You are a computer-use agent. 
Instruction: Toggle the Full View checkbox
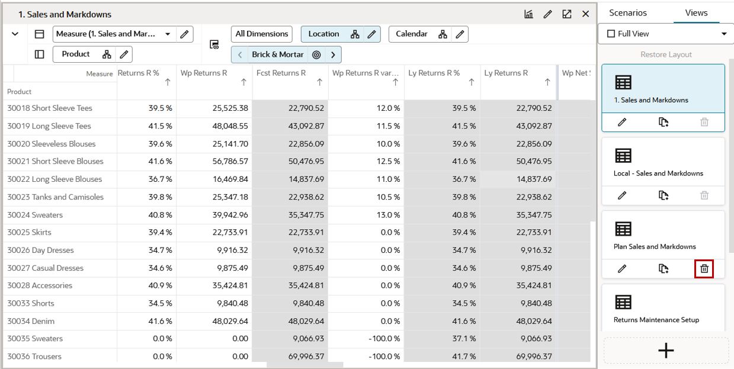pyautogui.click(x=611, y=34)
